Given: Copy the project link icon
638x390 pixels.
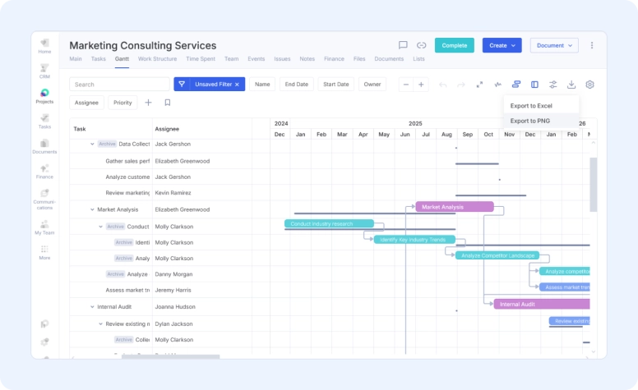Looking at the screenshot, I should point(421,45).
